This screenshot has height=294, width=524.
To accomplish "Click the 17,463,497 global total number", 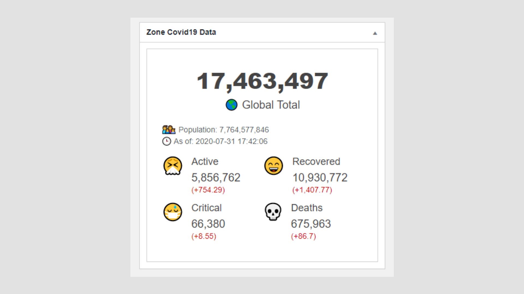I will [x=262, y=81].
